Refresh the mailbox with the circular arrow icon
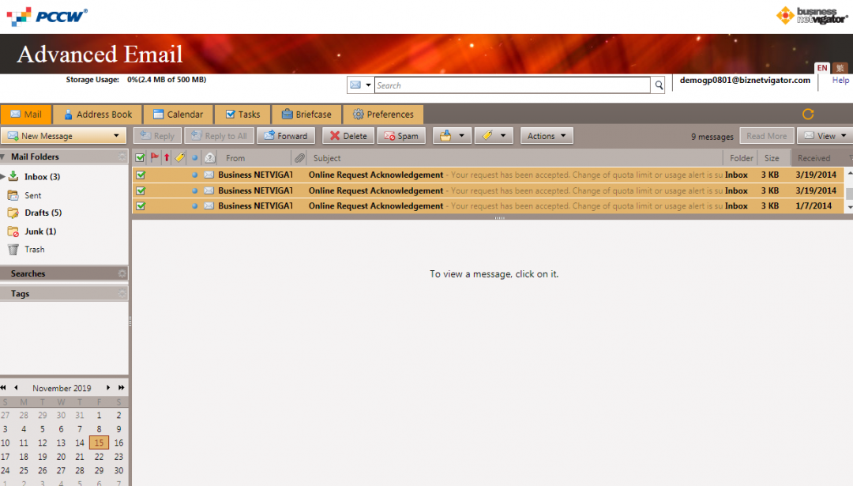Viewport: 853px width, 486px height. click(807, 114)
